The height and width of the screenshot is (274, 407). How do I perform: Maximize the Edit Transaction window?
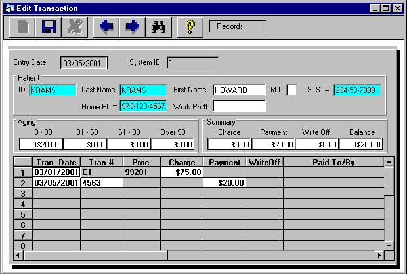click(385, 9)
